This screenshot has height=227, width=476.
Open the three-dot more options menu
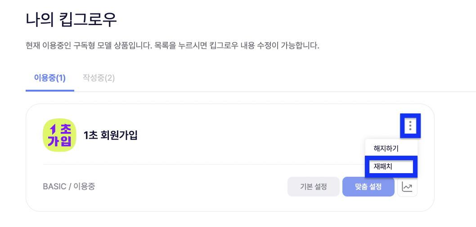tap(410, 125)
